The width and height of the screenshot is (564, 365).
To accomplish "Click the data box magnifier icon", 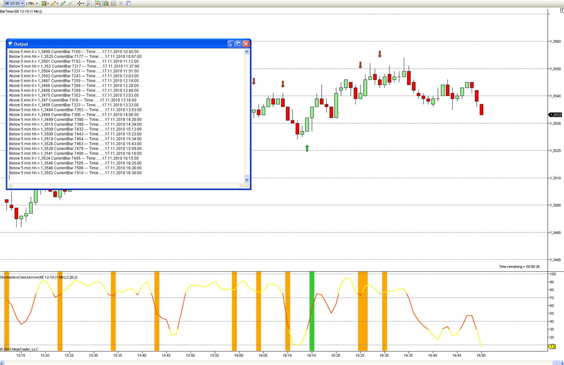I will tap(89, 3).
